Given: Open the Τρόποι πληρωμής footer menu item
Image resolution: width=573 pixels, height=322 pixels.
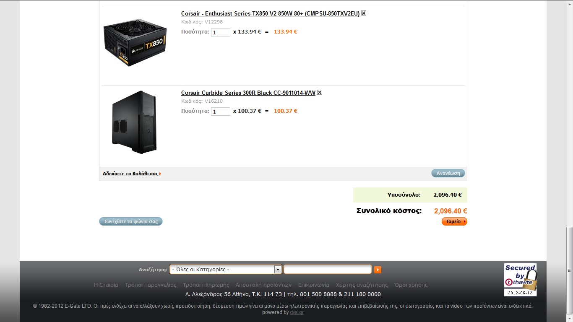Looking at the screenshot, I should (206, 285).
